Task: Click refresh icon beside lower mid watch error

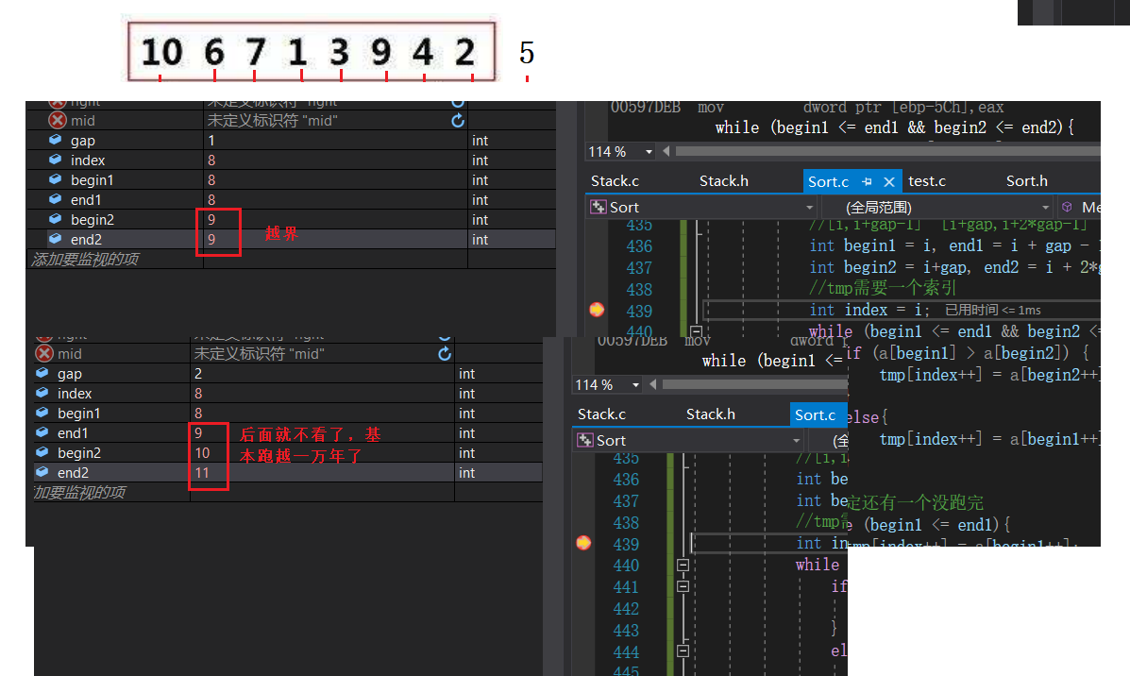Action: coord(445,353)
